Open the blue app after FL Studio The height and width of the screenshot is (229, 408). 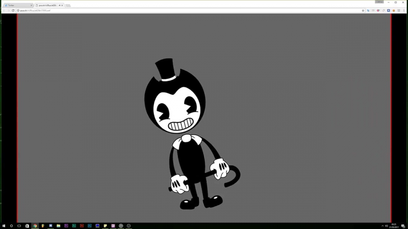50,226
